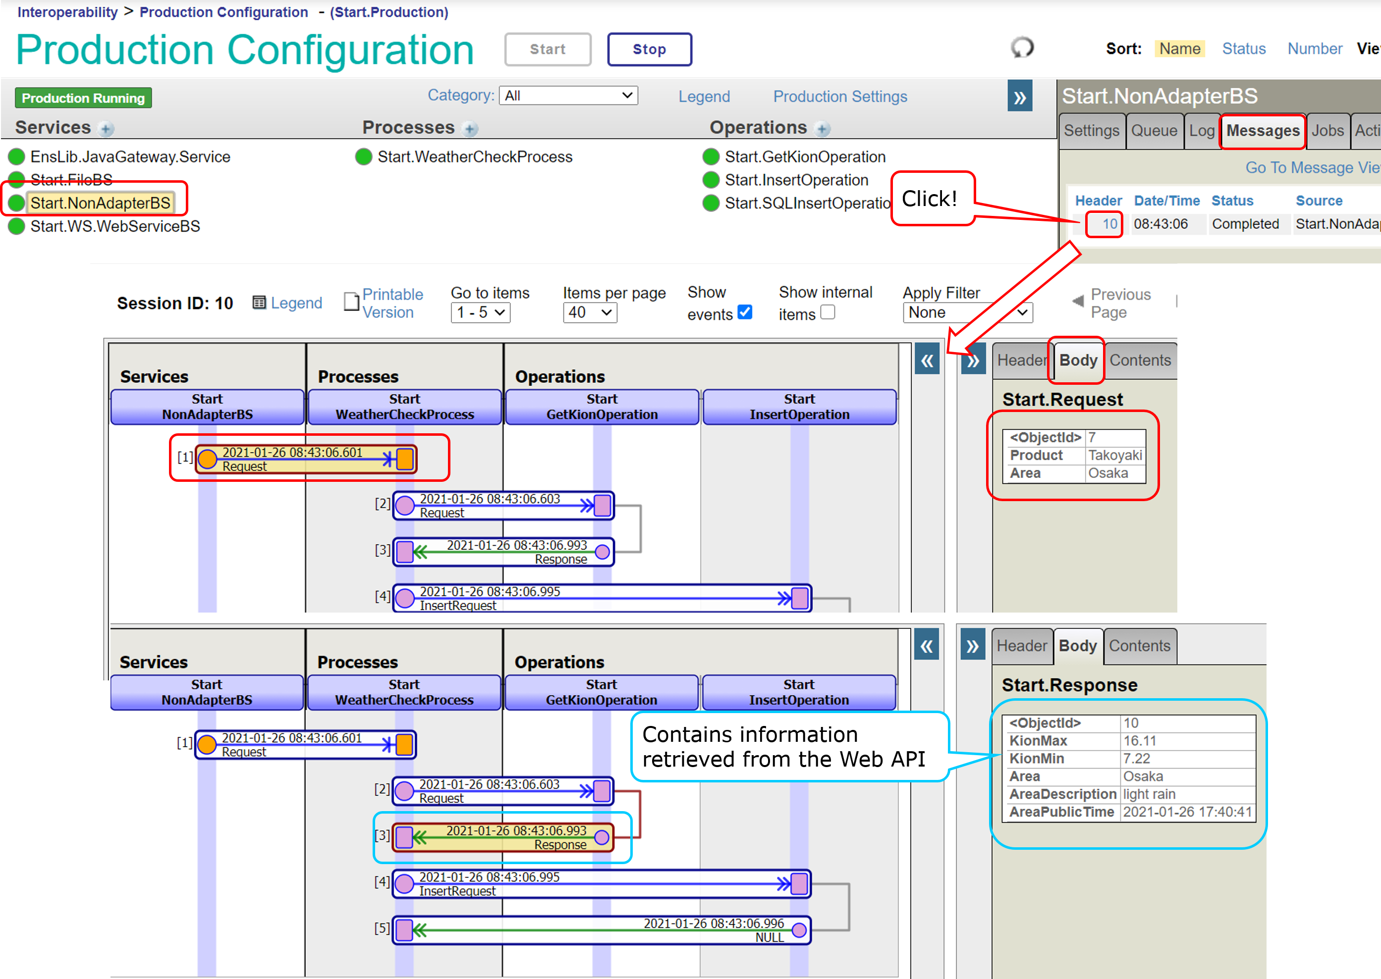Image resolution: width=1381 pixels, height=979 pixels.
Task: Open the Category dropdown
Action: pos(568,95)
